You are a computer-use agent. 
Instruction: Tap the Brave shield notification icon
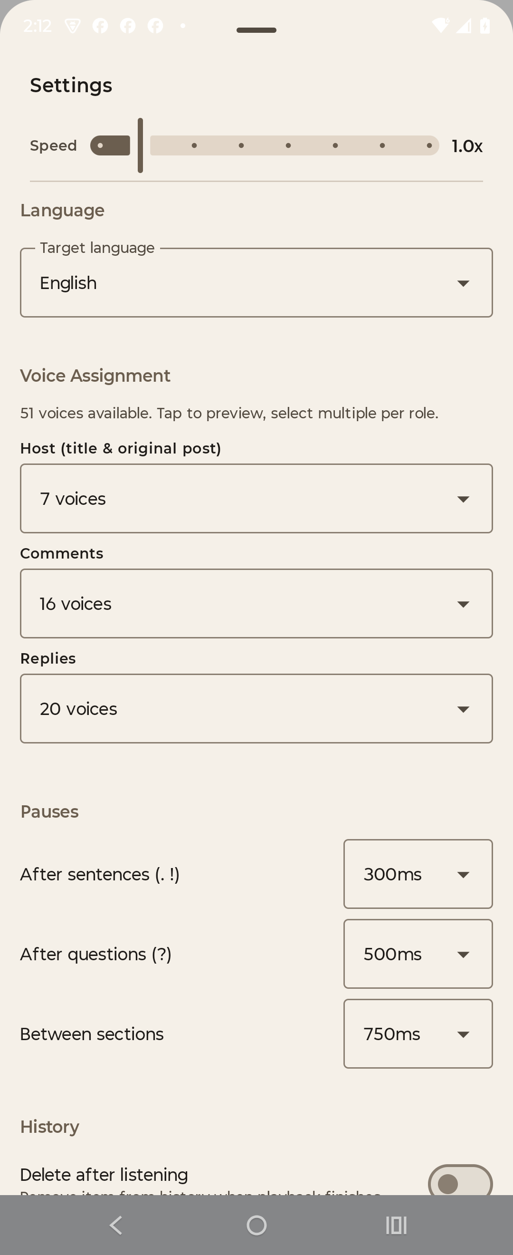[73, 25]
